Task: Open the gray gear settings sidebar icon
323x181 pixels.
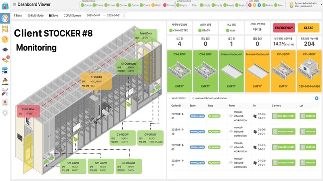Action: pos(5,113)
